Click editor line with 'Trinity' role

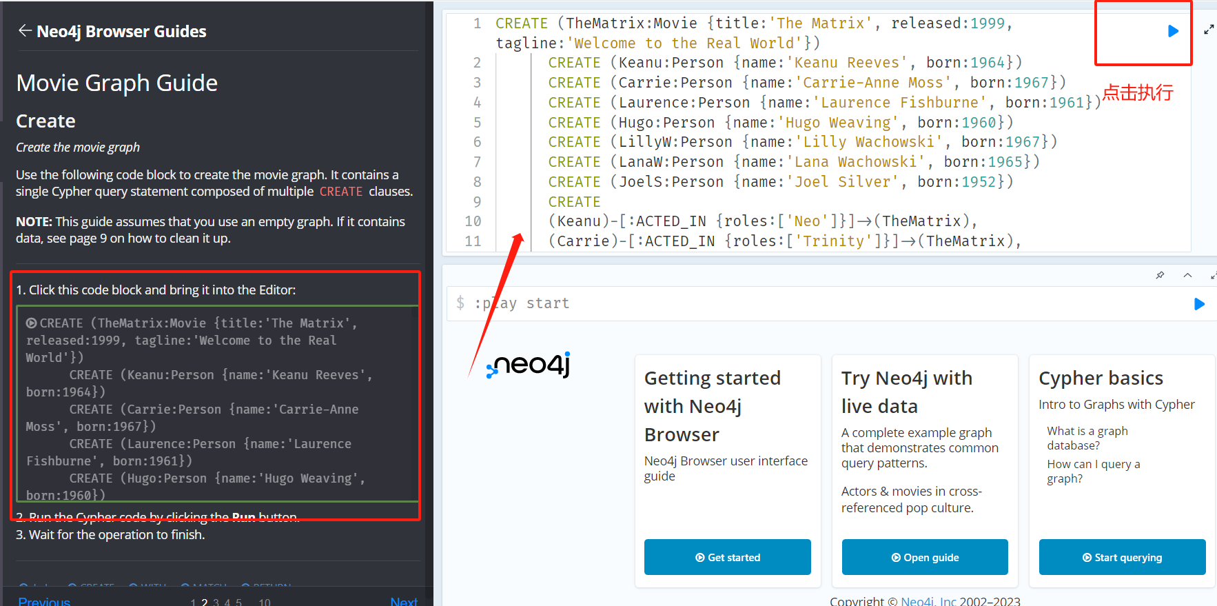(x=785, y=241)
